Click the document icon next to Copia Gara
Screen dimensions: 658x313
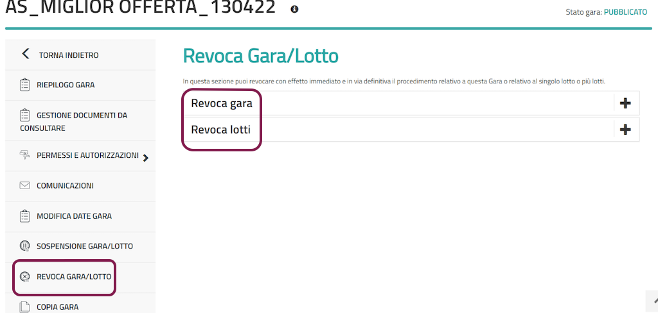coord(25,307)
